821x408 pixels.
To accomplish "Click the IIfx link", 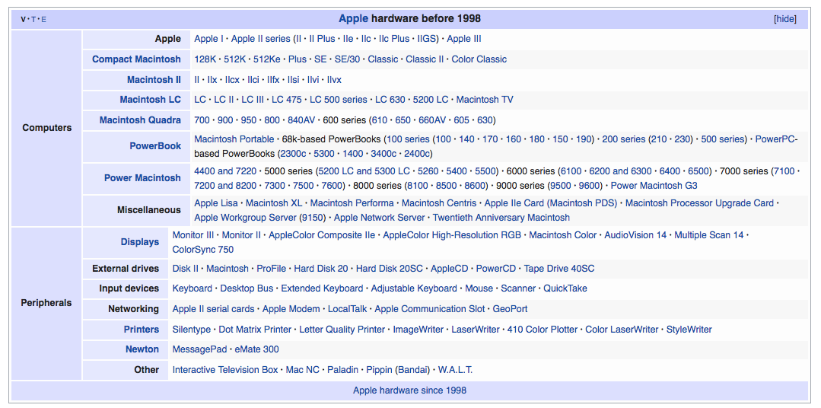I will (273, 80).
